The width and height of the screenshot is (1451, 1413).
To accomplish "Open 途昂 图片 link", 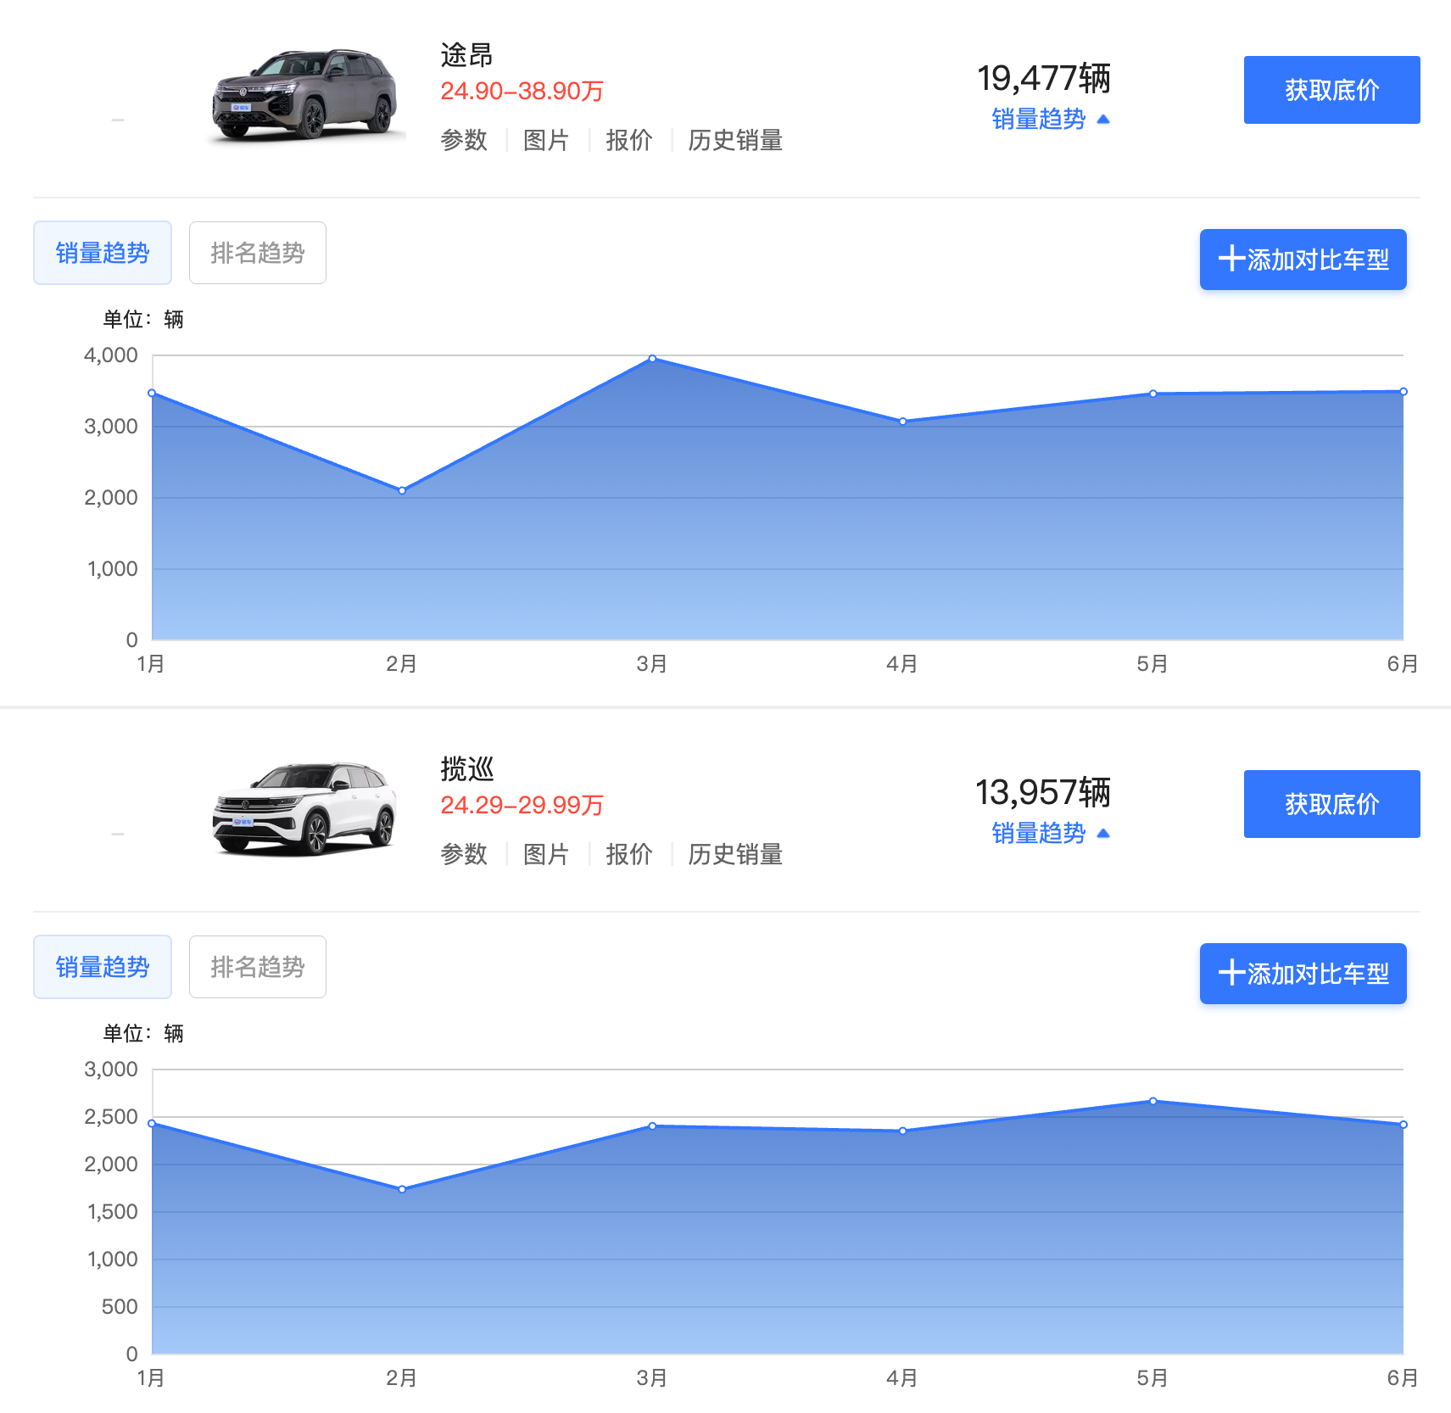I will [545, 140].
